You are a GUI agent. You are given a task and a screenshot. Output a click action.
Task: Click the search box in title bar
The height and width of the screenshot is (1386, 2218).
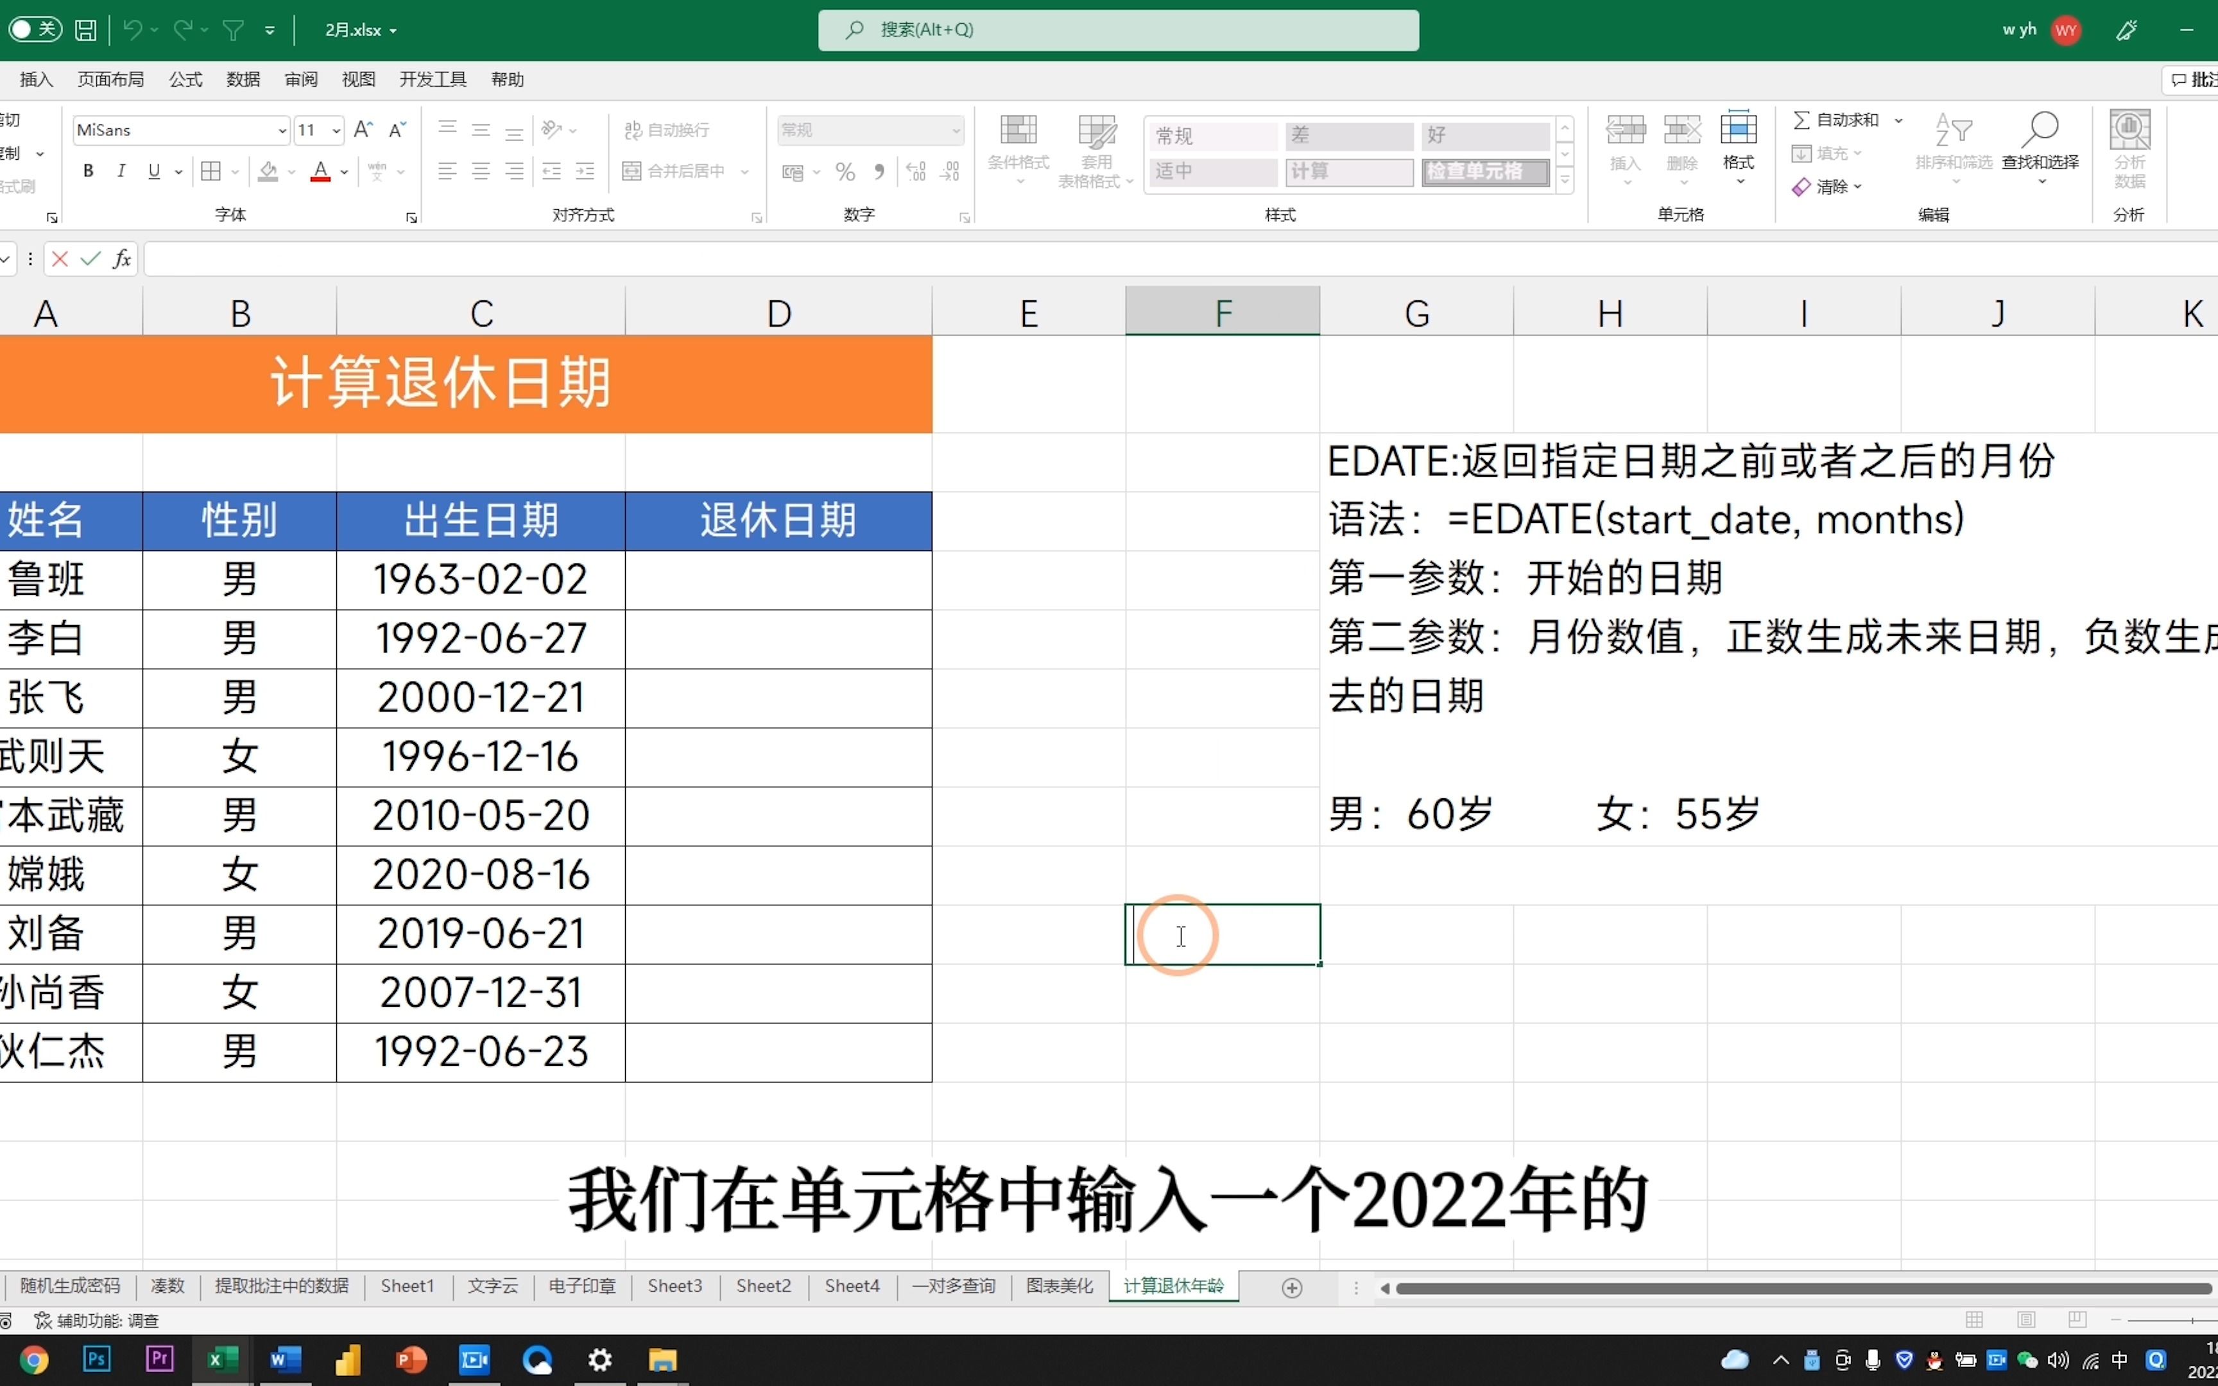1118,30
